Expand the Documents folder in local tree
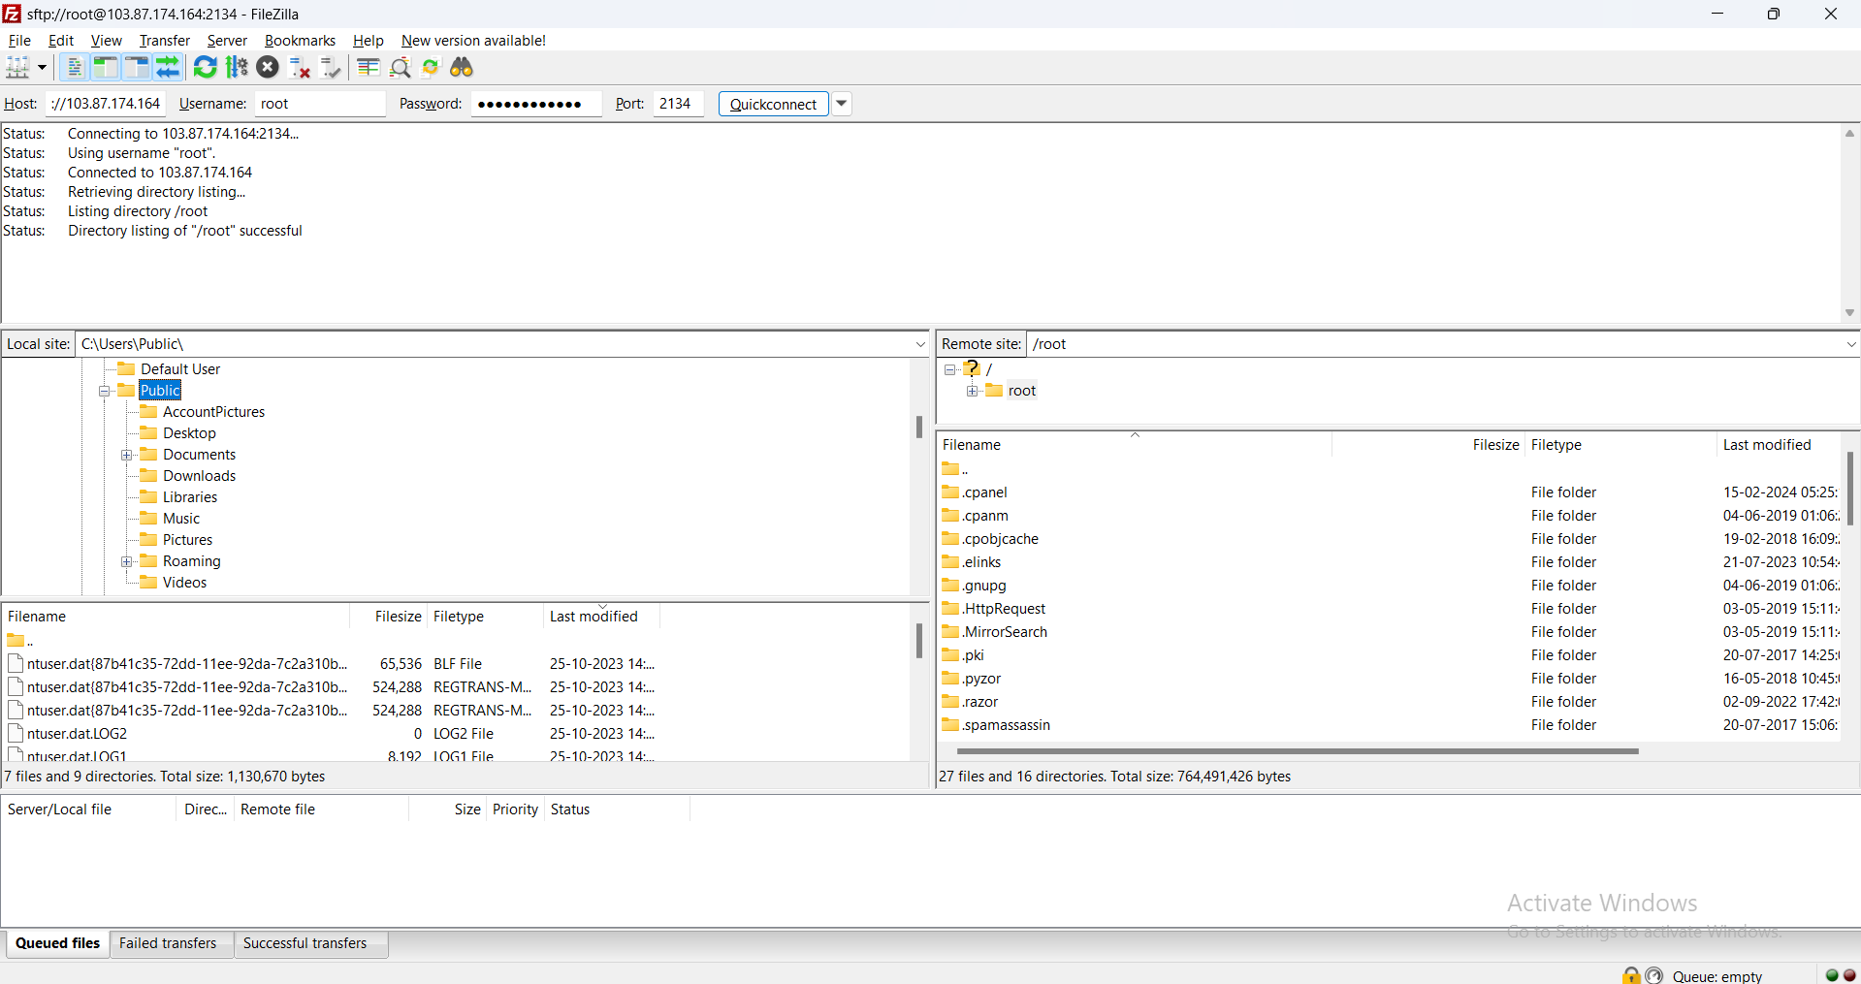Viewport: 1861px width, 984px height. tap(127, 455)
